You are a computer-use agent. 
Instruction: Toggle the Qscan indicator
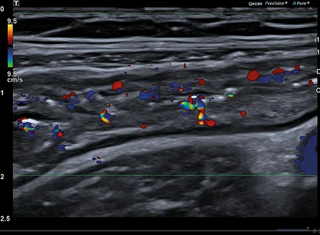point(255,3)
